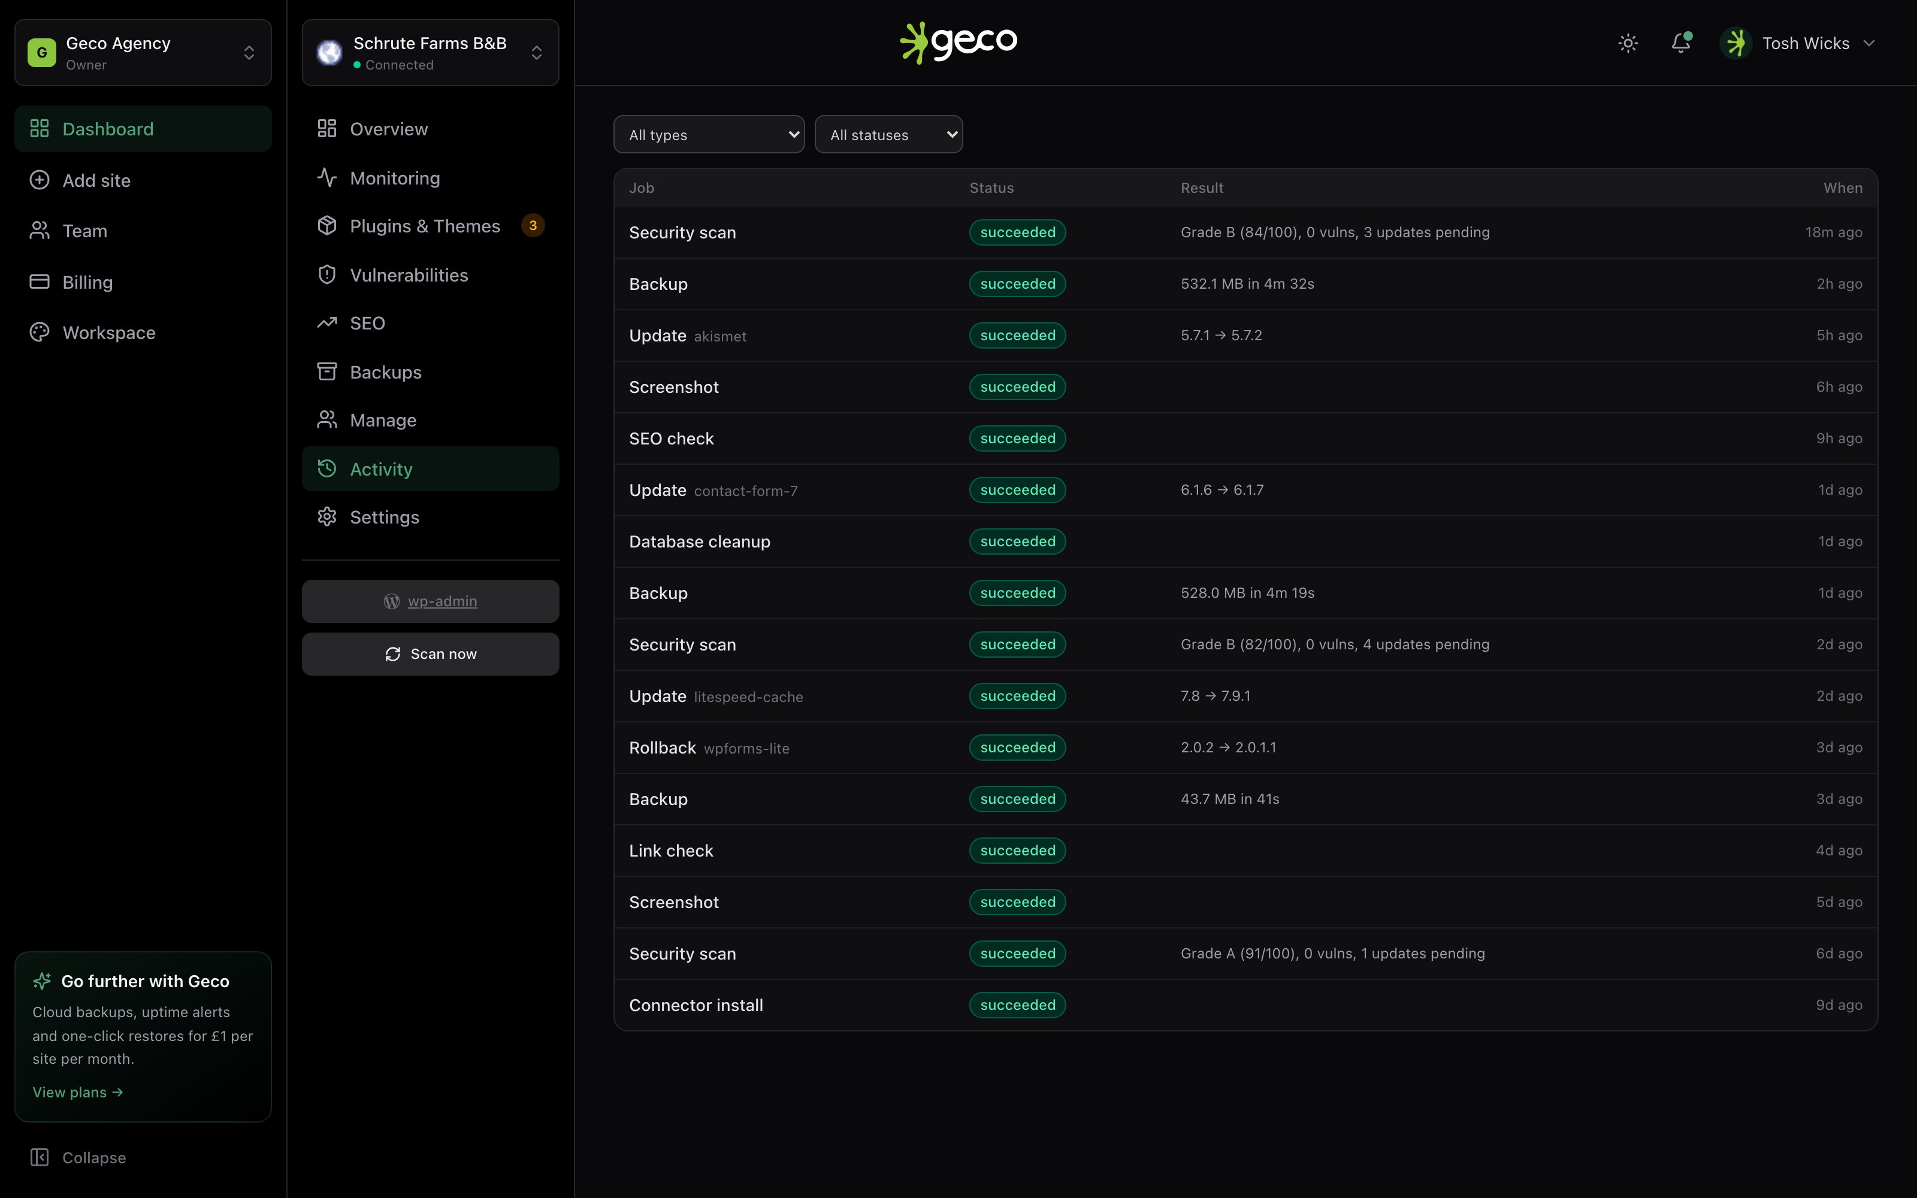Expand the Tosh Wicks user menu chevron
The height and width of the screenshot is (1198, 1917).
click(x=1870, y=44)
